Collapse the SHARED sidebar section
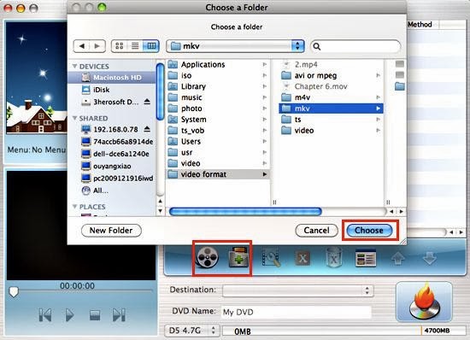 point(75,119)
